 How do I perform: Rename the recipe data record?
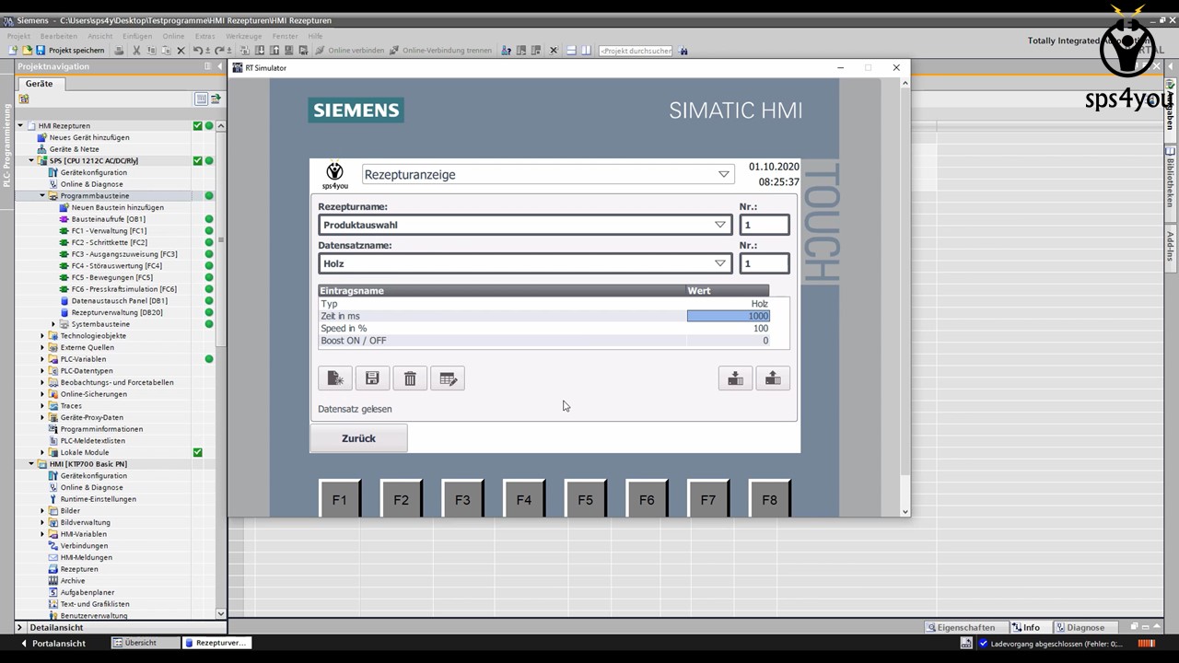pos(448,378)
